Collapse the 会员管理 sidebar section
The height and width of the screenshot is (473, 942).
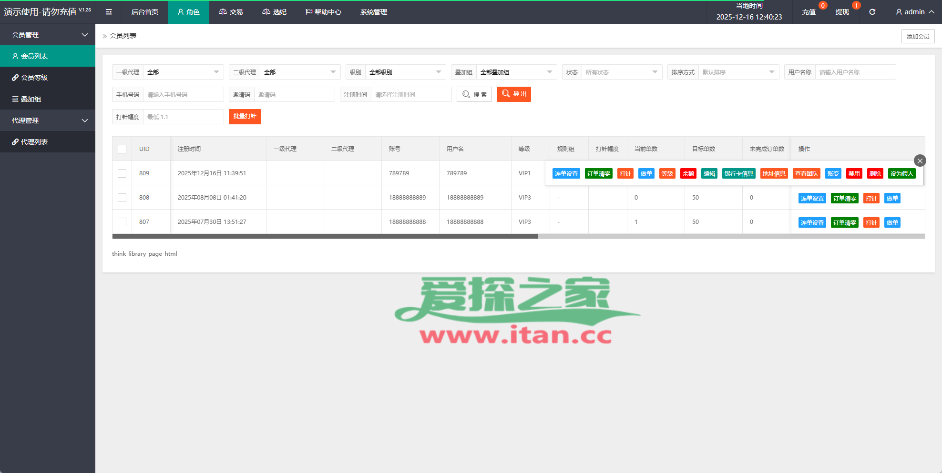(48, 35)
